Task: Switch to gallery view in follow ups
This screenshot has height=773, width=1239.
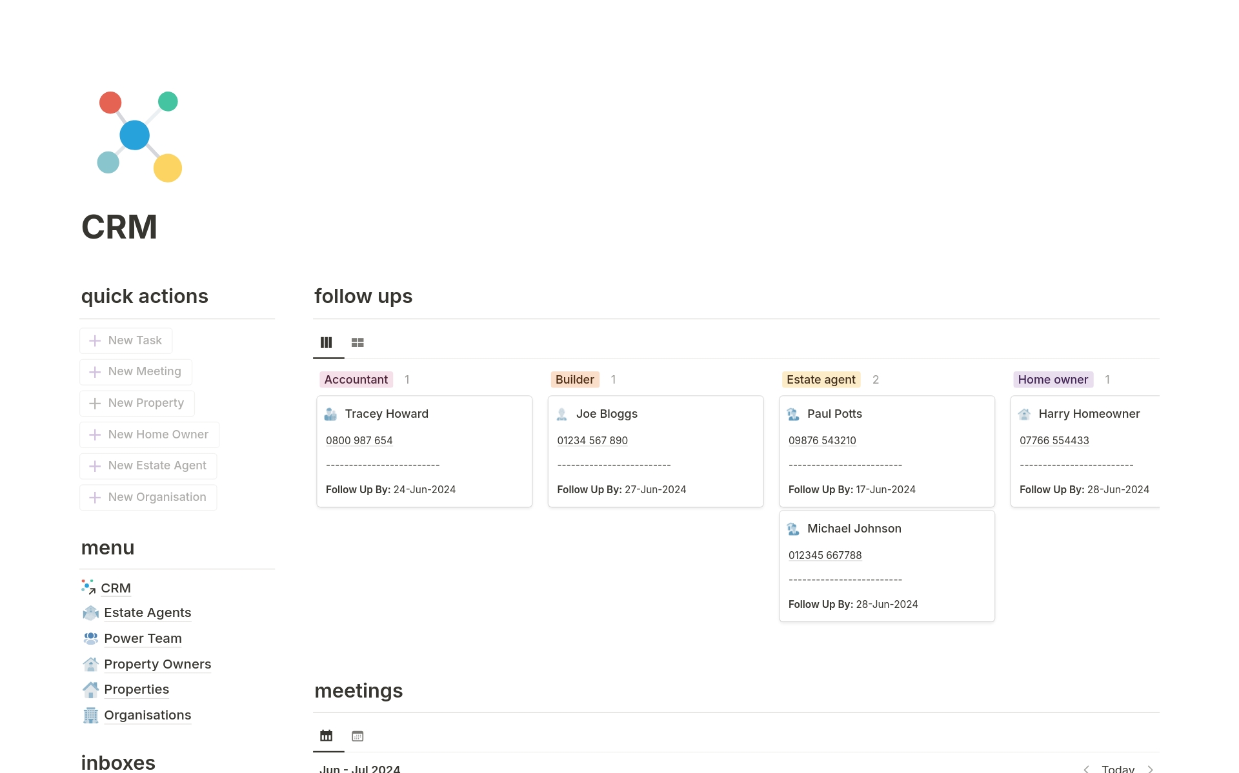Action: coord(358,342)
